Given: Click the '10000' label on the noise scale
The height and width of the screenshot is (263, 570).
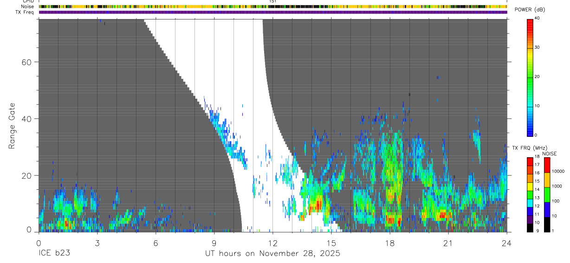Looking at the screenshot, I should pos(558,171).
